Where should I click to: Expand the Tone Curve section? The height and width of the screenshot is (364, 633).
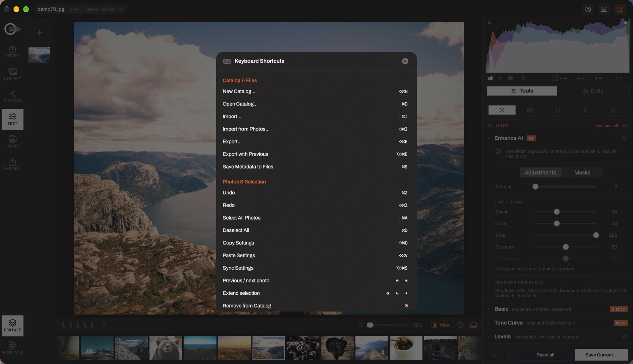489,323
